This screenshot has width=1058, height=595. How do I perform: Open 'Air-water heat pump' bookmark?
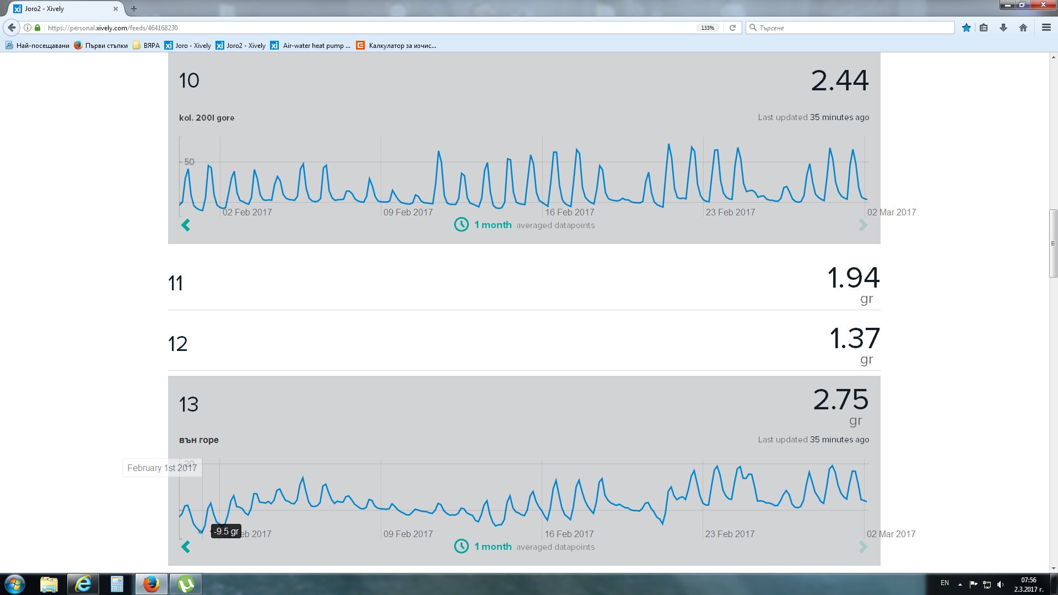click(310, 46)
